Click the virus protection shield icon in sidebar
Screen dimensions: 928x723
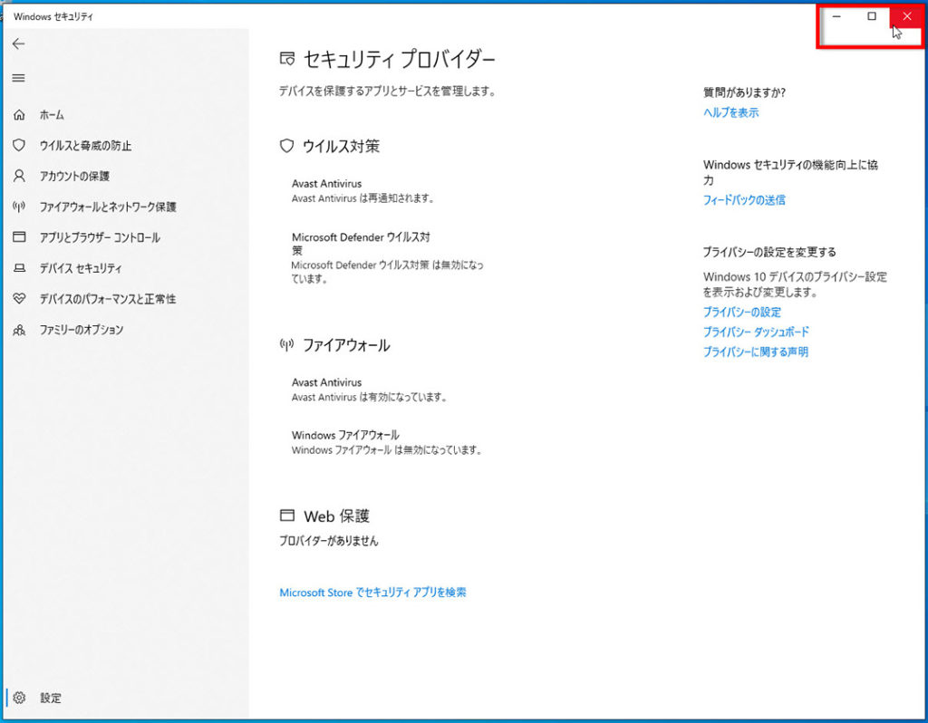pos(19,146)
